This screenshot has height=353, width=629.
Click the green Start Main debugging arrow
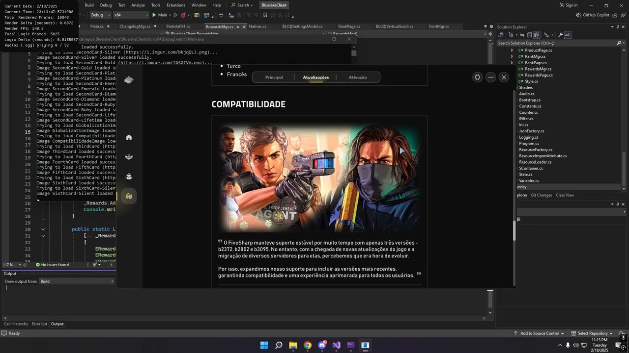pos(154,15)
